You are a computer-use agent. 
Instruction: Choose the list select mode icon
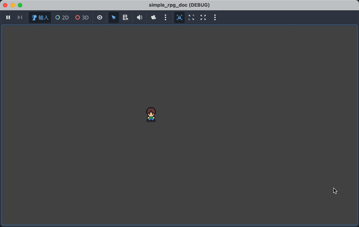click(126, 18)
